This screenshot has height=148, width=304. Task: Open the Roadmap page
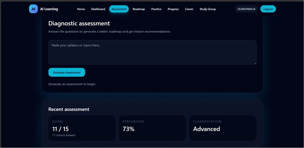point(139,9)
